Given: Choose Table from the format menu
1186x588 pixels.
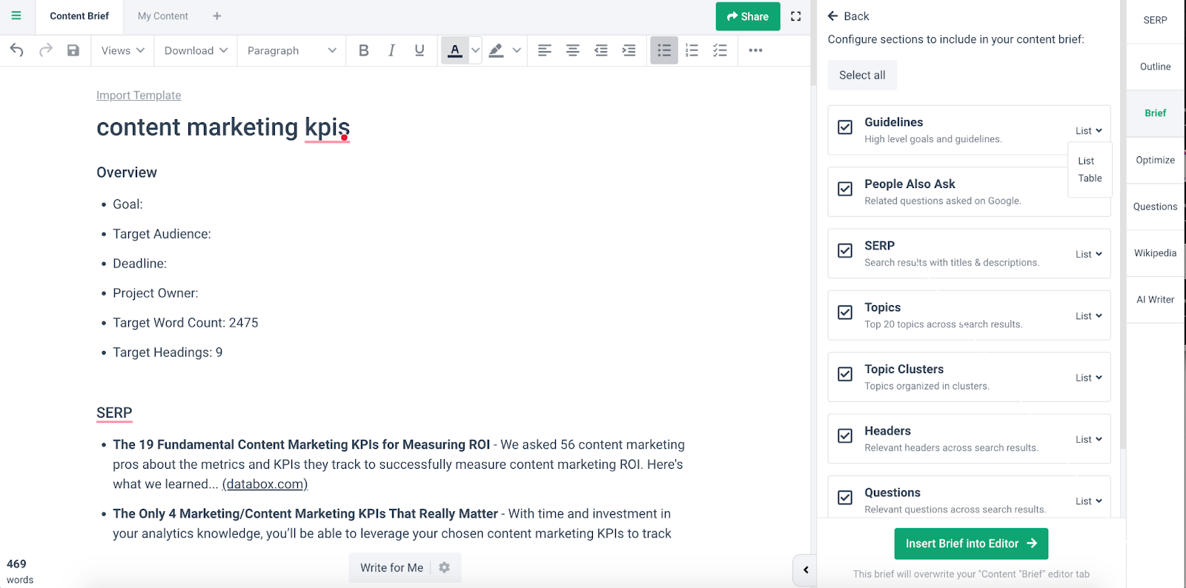Looking at the screenshot, I should click(x=1090, y=178).
